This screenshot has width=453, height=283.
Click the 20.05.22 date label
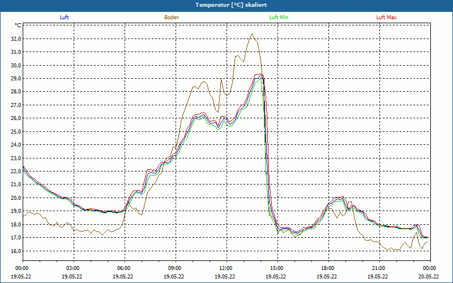[x=429, y=276]
